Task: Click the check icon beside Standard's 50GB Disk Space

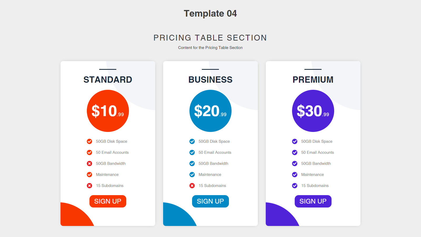Action: 89,141
